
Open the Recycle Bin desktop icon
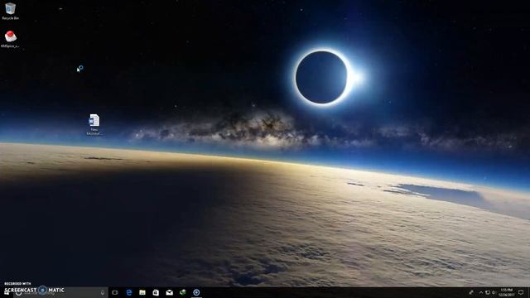10,11
